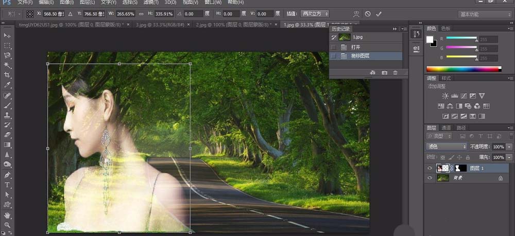Select the Path Selection tool
515x236 pixels.
coord(7,195)
